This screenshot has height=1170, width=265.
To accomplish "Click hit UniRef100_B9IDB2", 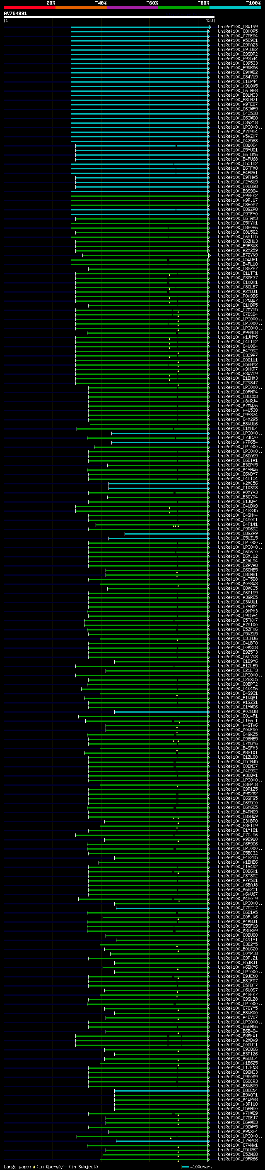I will (x=238, y=49).
